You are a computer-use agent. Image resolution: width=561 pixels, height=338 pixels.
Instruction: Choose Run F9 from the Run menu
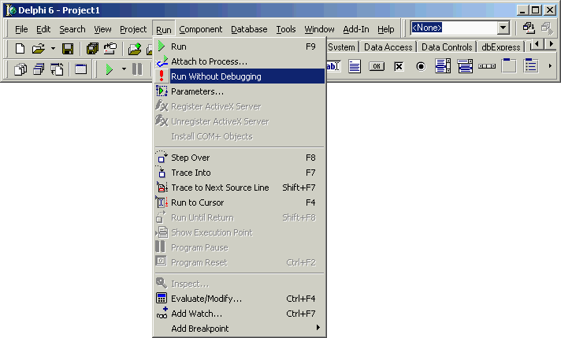(x=240, y=46)
